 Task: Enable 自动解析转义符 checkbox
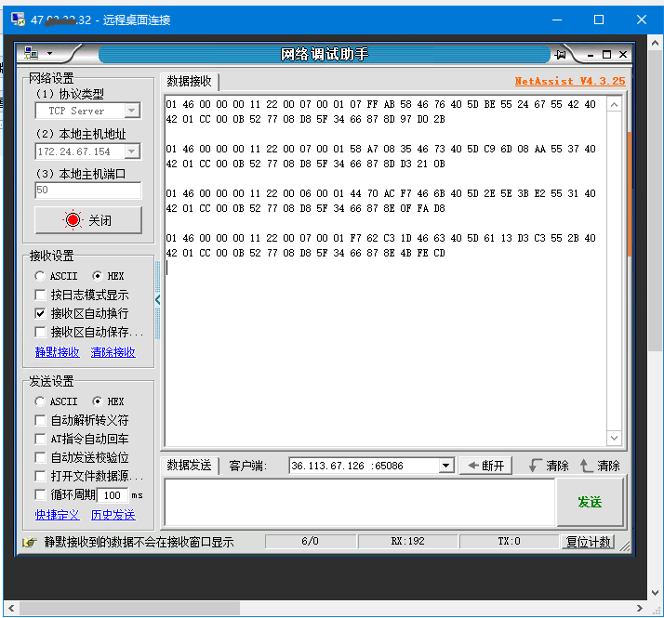[x=40, y=420]
